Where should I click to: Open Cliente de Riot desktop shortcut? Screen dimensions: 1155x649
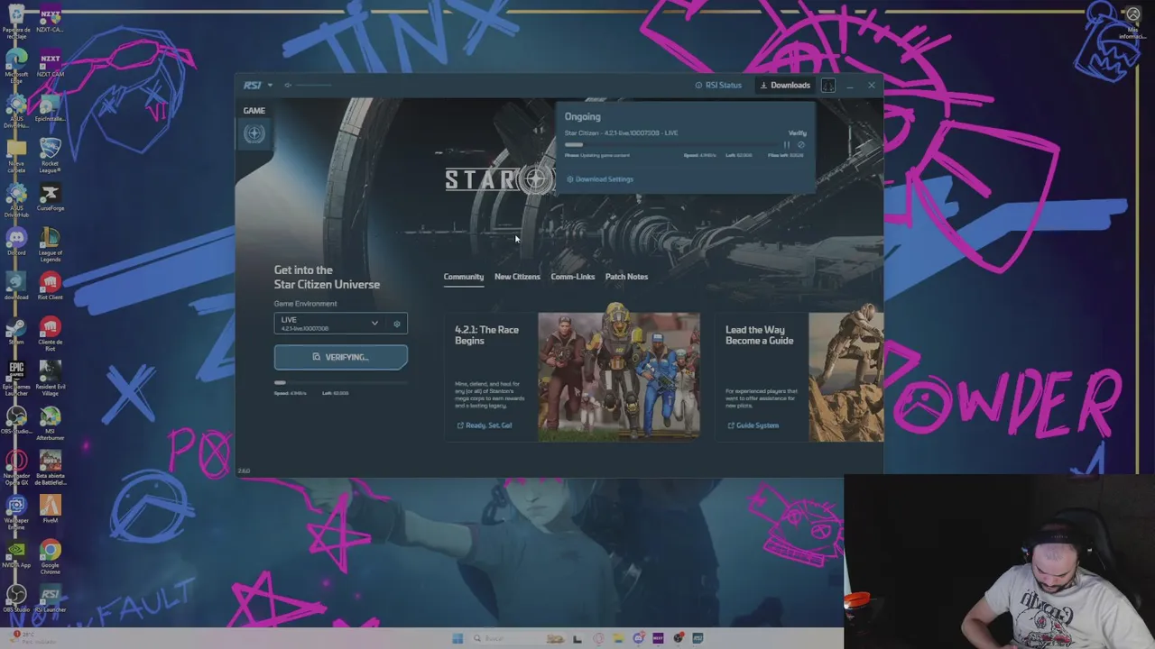click(x=51, y=332)
